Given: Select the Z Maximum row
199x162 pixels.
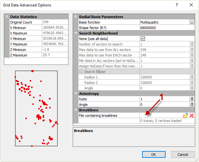Looking at the screenshot, I should 39,55.
